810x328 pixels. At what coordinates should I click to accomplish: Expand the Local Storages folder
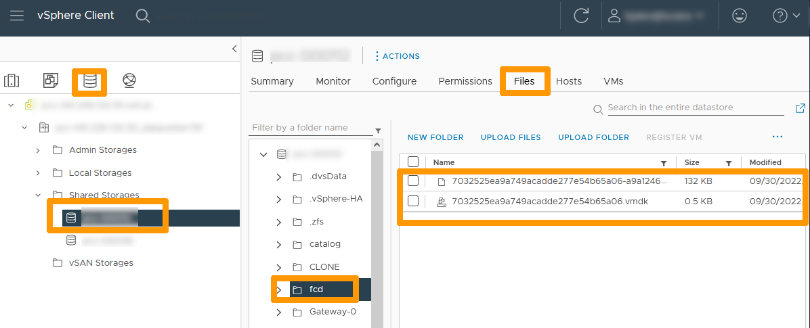pos(38,172)
